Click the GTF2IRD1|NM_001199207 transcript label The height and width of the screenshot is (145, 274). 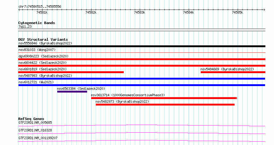pos(38,138)
